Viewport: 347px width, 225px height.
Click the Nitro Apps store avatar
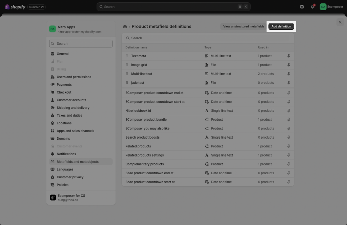tap(53, 29)
